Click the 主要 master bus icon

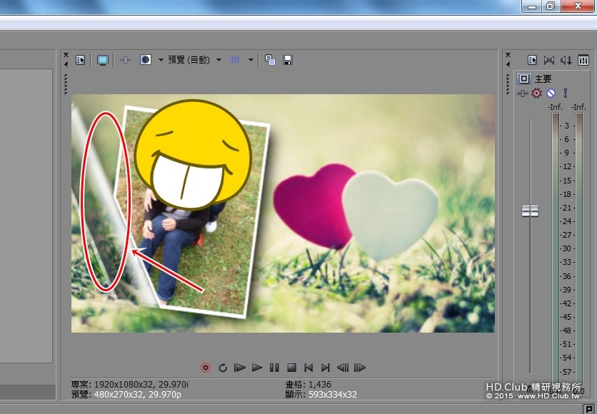(524, 79)
